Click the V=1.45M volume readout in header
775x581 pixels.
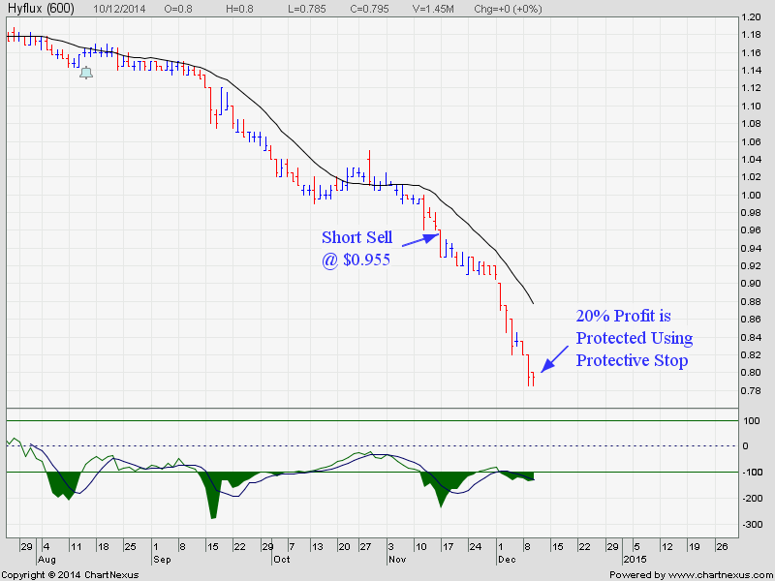[x=433, y=9]
